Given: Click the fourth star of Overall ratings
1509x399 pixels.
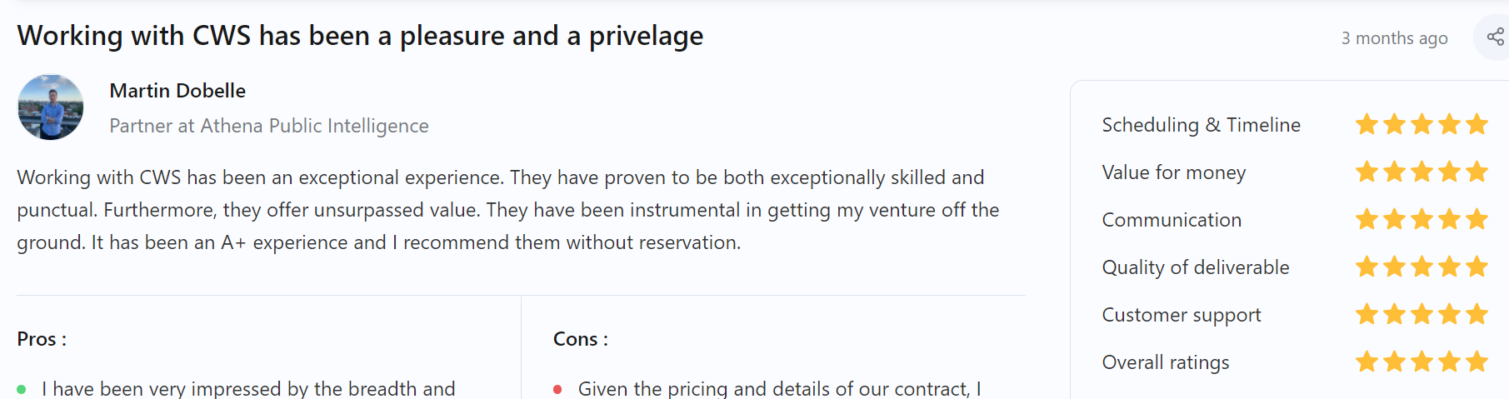Looking at the screenshot, I should pos(1450,362).
